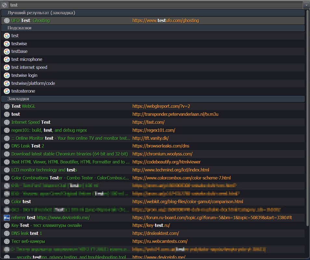Click the globe icon beside 'DNS leak test 1'
The image size is (310, 260).
tap(7, 233)
